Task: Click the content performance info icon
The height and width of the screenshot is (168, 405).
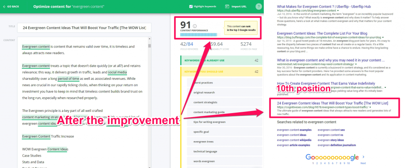Action: coord(195,26)
